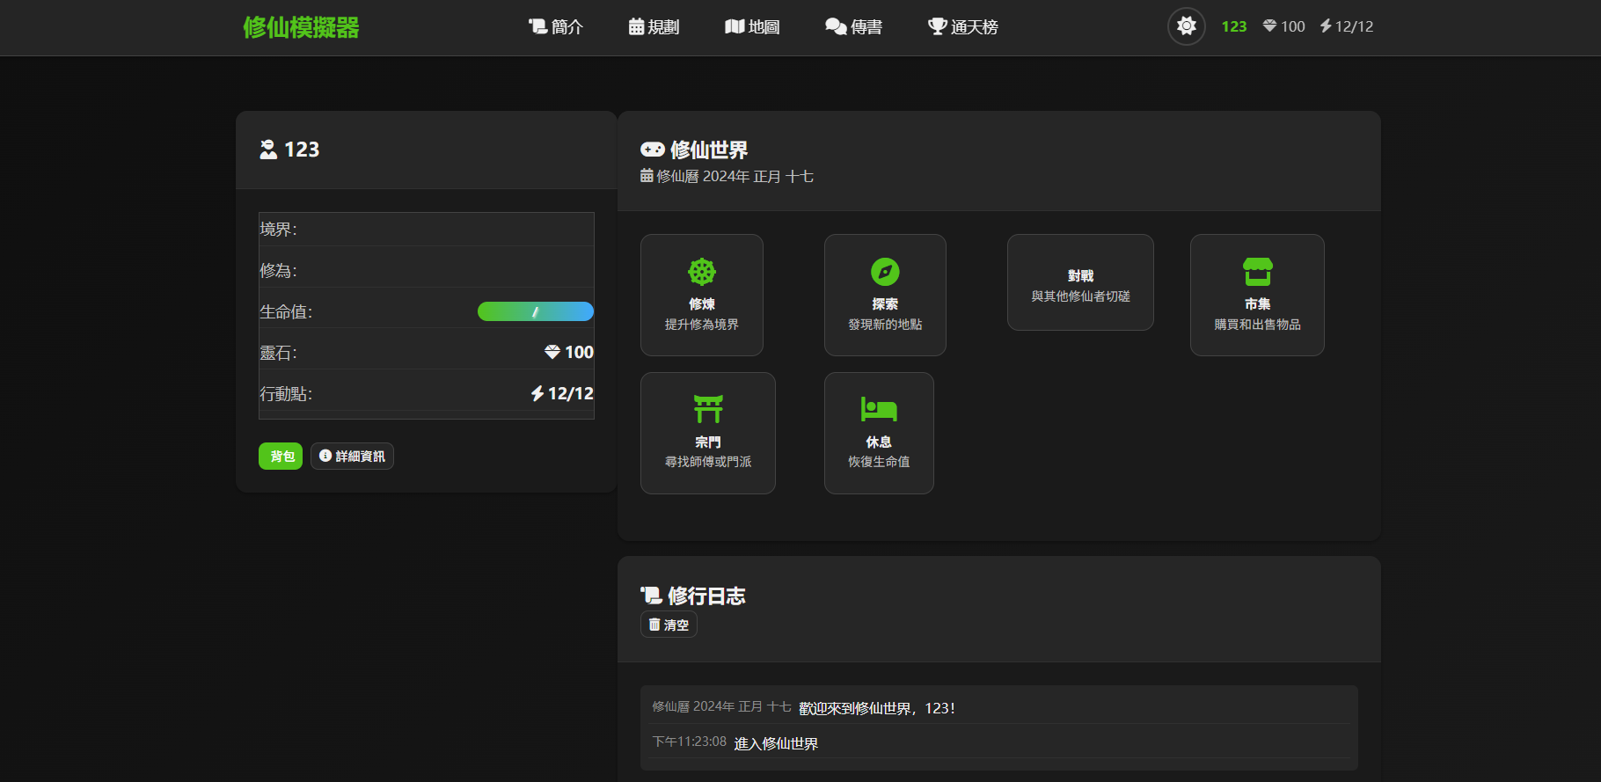Start a 對戰 battle with other cultivators

(x=1079, y=283)
